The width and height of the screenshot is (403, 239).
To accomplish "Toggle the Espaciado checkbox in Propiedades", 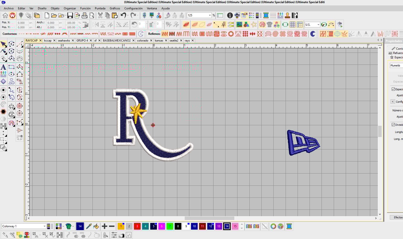I will (393, 89).
